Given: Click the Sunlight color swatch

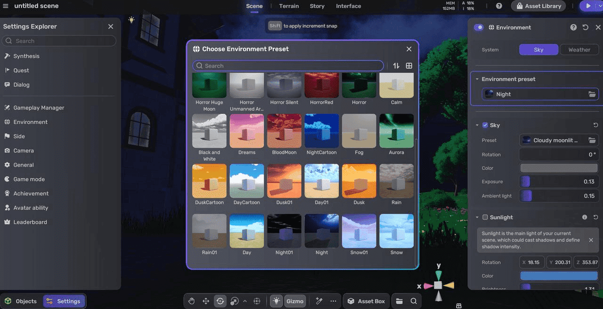Looking at the screenshot, I should point(559,276).
